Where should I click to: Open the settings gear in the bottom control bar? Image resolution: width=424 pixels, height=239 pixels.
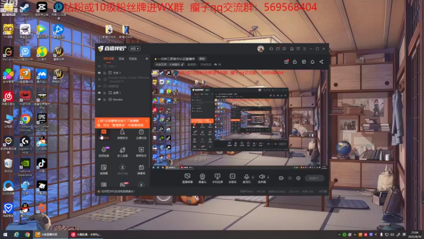point(298,178)
